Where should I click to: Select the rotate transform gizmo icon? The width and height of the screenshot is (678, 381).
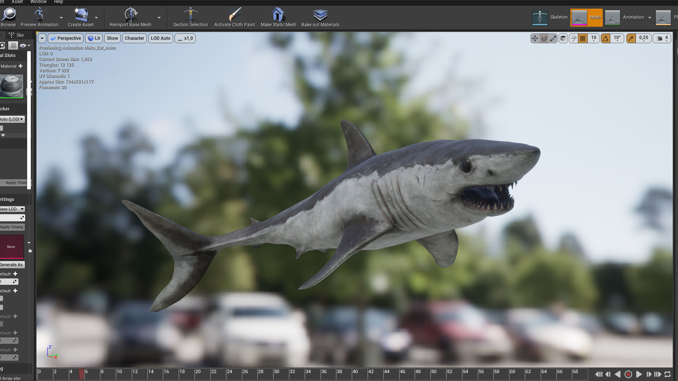544,38
